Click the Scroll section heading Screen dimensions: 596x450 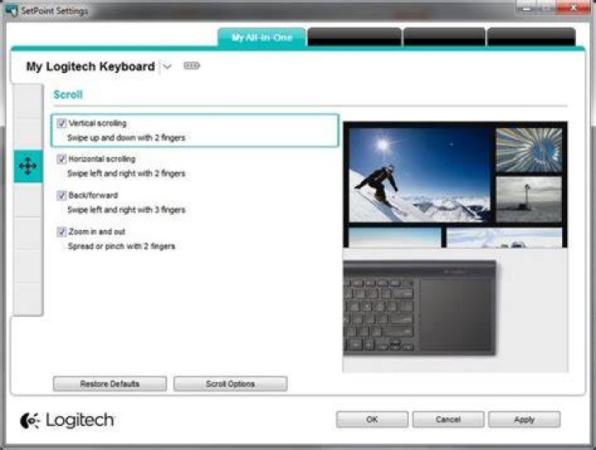point(68,94)
